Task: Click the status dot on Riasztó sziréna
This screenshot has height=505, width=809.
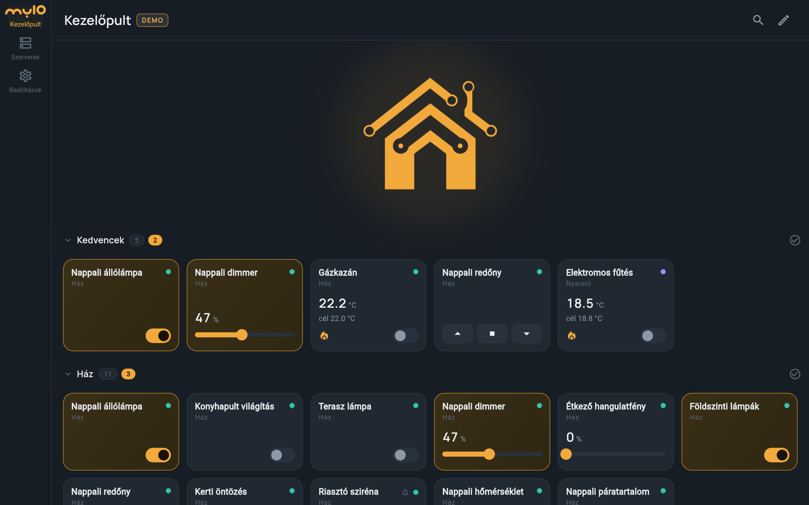Action: point(416,492)
